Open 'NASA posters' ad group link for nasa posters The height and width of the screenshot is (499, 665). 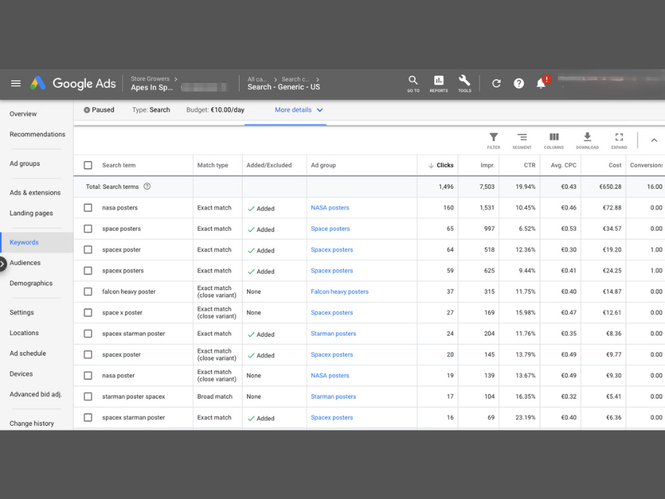[x=330, y=208]
